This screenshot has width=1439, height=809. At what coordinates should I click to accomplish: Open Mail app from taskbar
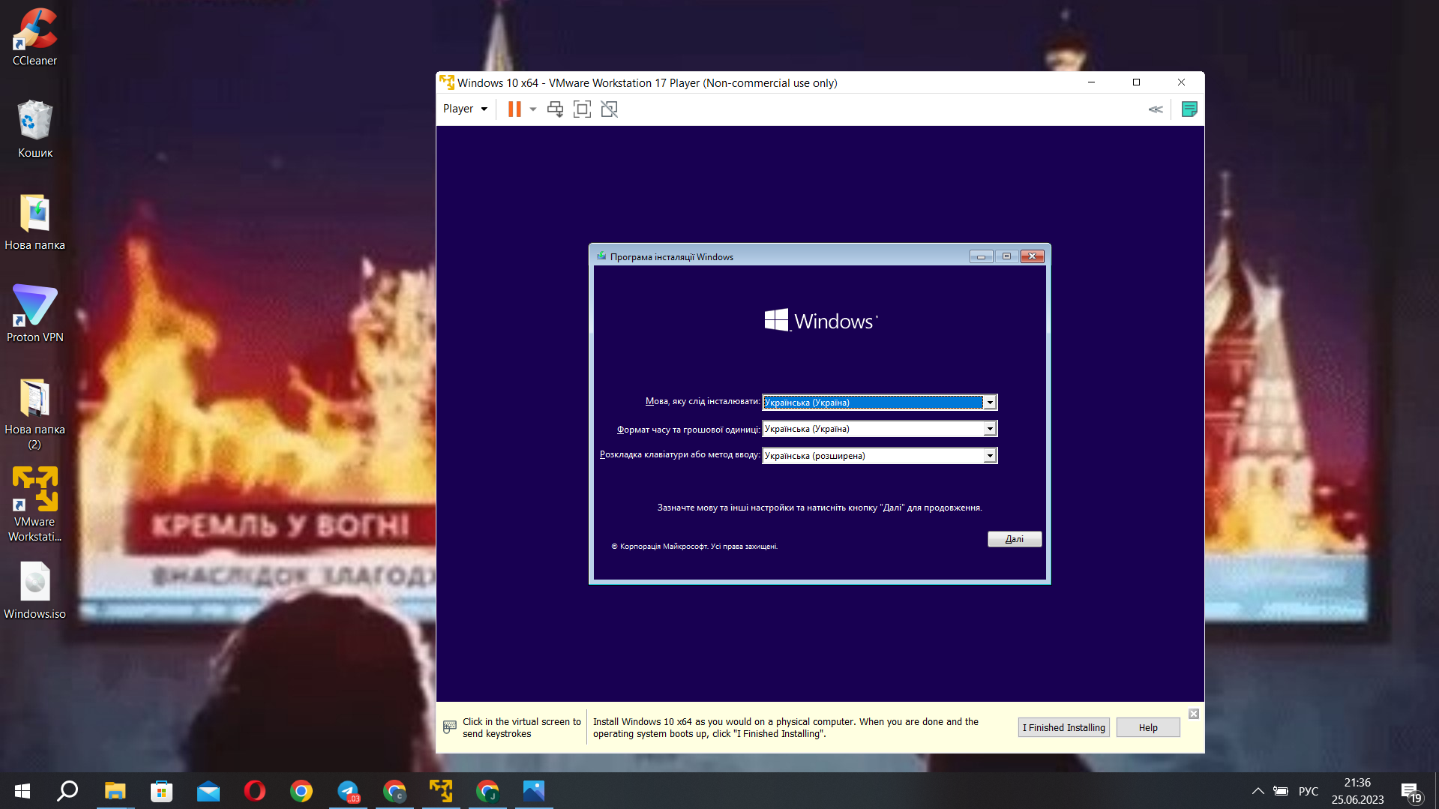(x=208, y=791)
